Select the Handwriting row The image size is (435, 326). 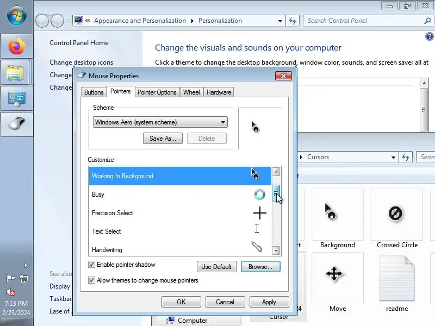pyautogui.click(x=180, y=249)
